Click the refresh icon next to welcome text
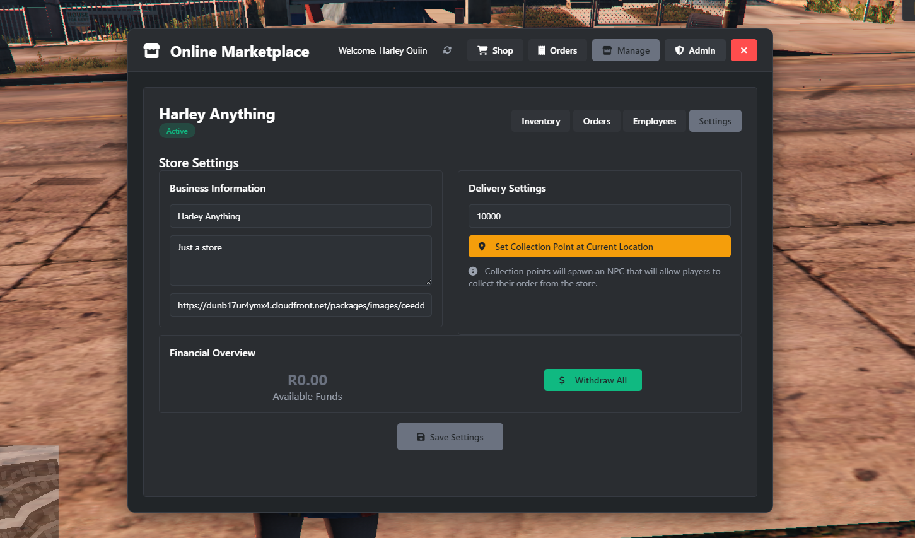 tap(447, 50)
